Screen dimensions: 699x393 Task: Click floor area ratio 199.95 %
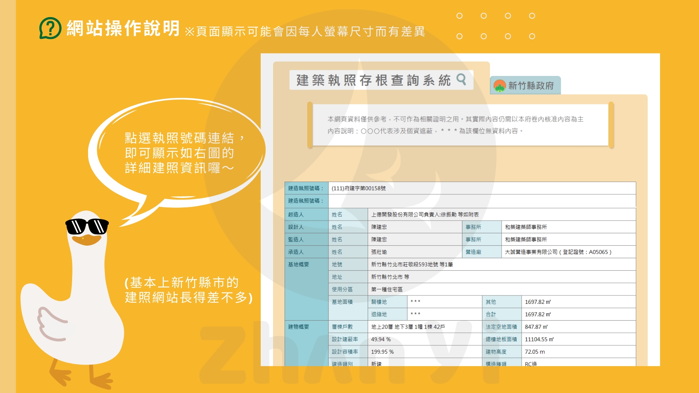coord(382,352)
